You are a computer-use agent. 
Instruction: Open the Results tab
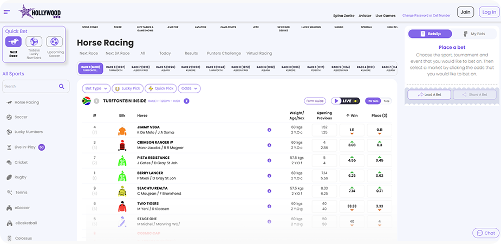[x=191, y=53]
